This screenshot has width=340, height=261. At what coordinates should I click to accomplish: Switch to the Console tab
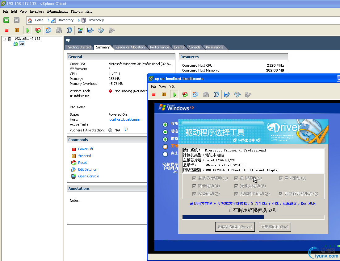[195, 47]
